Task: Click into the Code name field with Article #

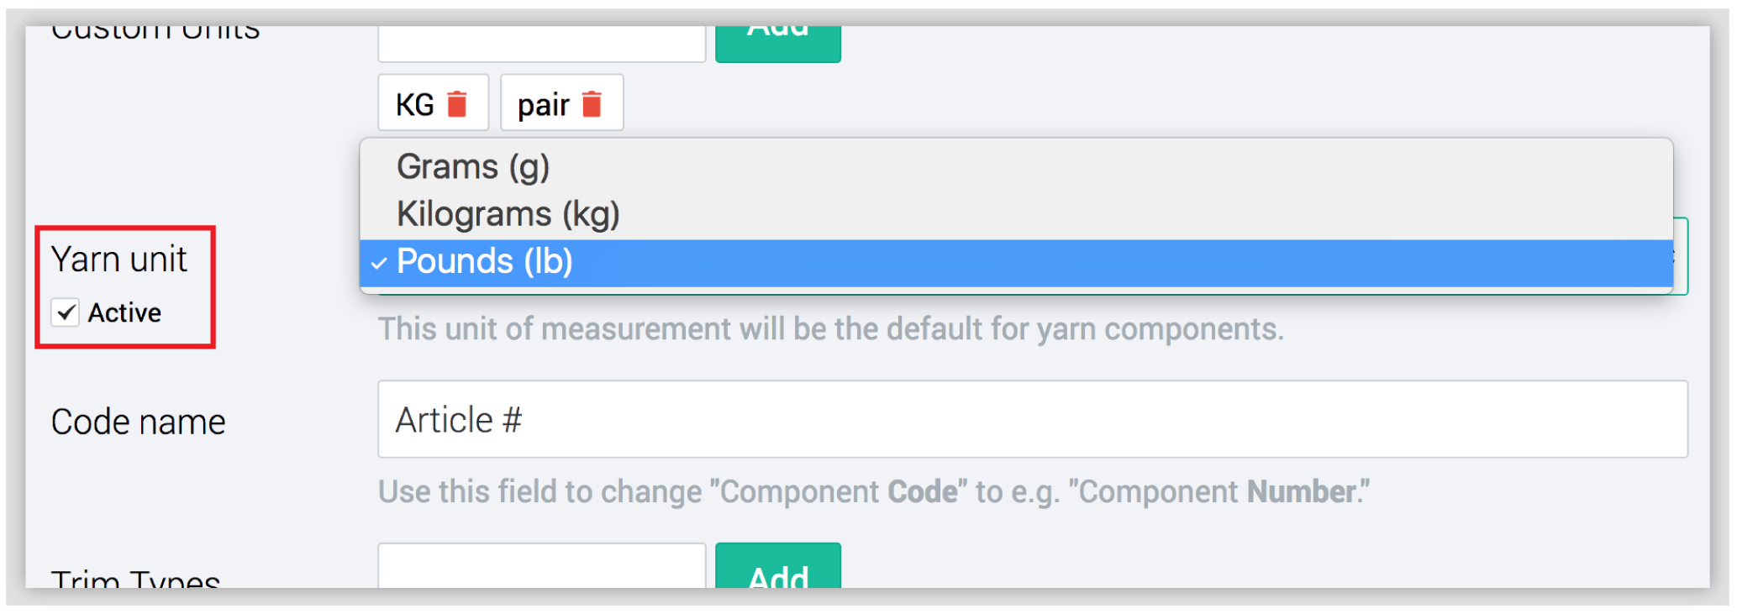Action: pyautogui.click(x=1032, y=419)
